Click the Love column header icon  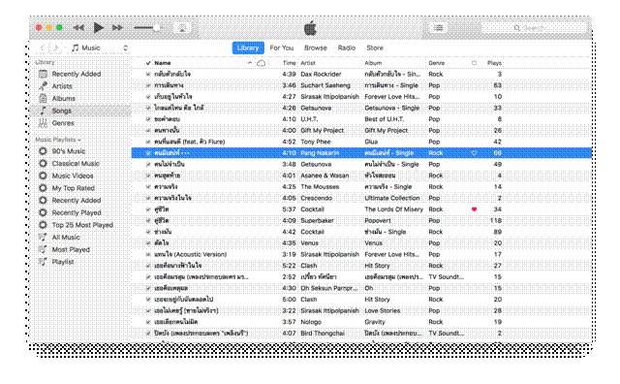(x=474, y=63)
